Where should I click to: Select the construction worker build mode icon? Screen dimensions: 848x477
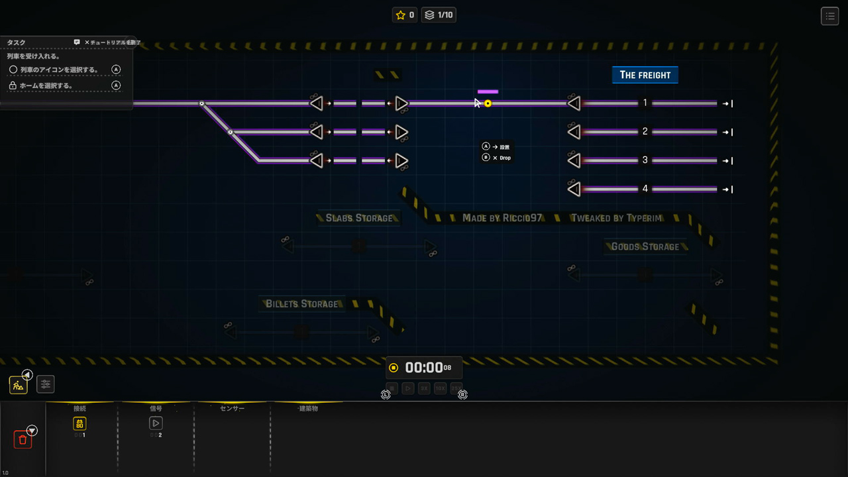19,384
